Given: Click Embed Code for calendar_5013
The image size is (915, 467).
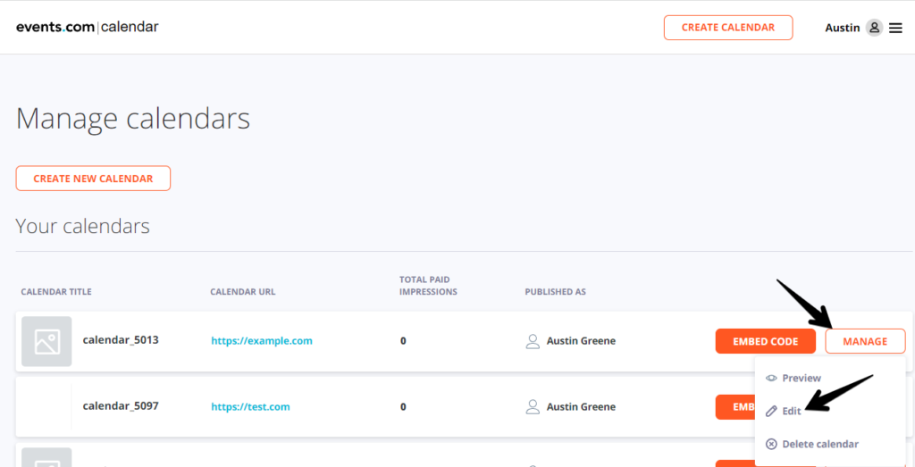Looking at the screenshot, I should (766, 341).
